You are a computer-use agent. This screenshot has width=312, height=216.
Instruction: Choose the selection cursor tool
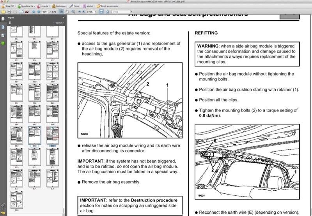click(62, 12)
